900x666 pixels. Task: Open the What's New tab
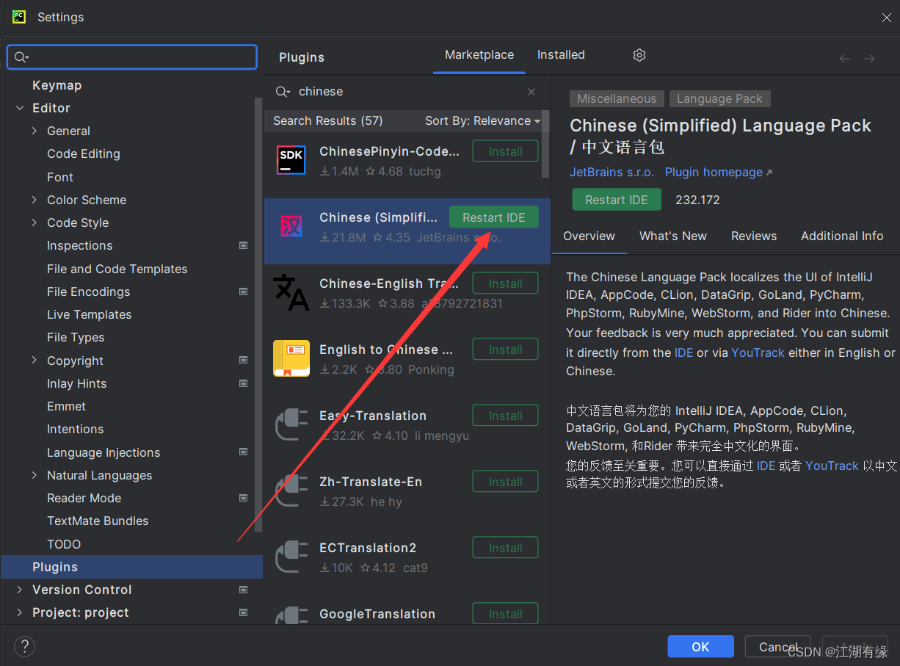673,236
